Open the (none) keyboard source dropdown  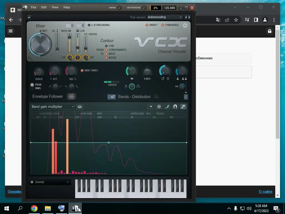[50, 182]
